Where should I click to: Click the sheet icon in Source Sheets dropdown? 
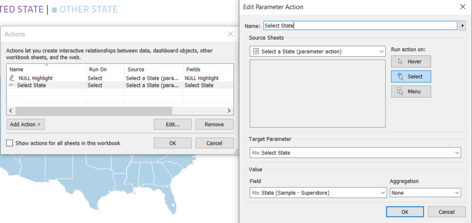pyautogui.click(x=256, y=51)
